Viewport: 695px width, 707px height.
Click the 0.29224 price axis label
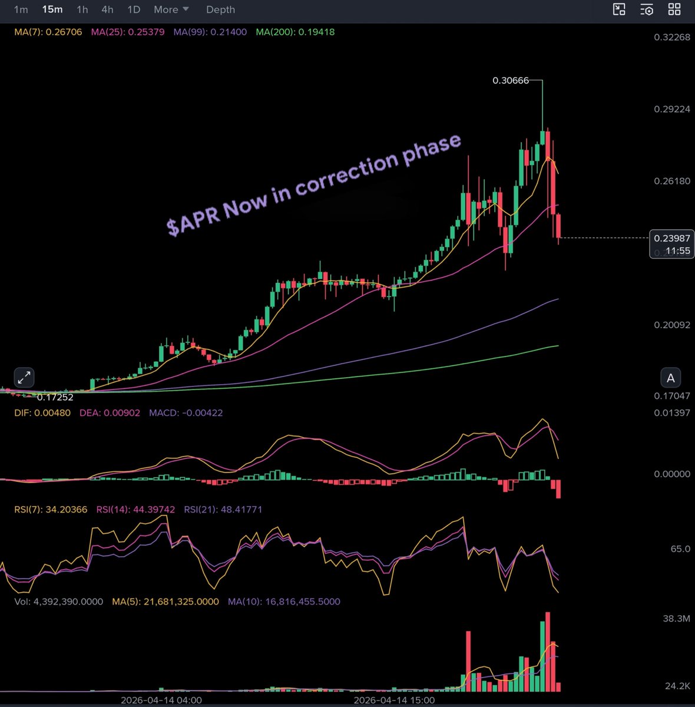click(672, 109)
